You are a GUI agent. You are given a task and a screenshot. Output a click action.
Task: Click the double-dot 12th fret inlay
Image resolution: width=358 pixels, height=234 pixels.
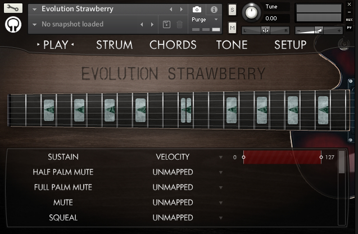pos(186,110)
